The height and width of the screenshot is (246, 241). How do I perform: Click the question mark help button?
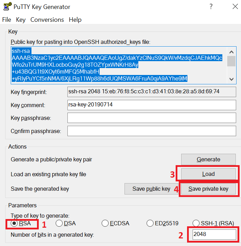tap(211, 7)
